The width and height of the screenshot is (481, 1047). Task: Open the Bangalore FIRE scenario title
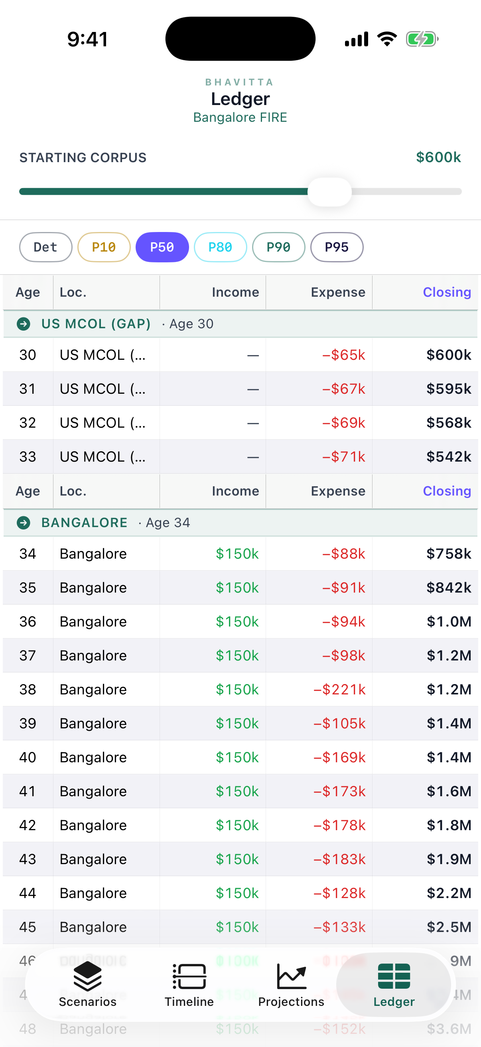click(240, 117)
